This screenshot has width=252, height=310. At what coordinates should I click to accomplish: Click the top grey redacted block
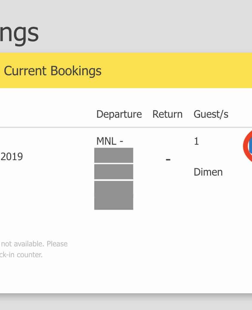pyautogui.click(x=113, y=155)
